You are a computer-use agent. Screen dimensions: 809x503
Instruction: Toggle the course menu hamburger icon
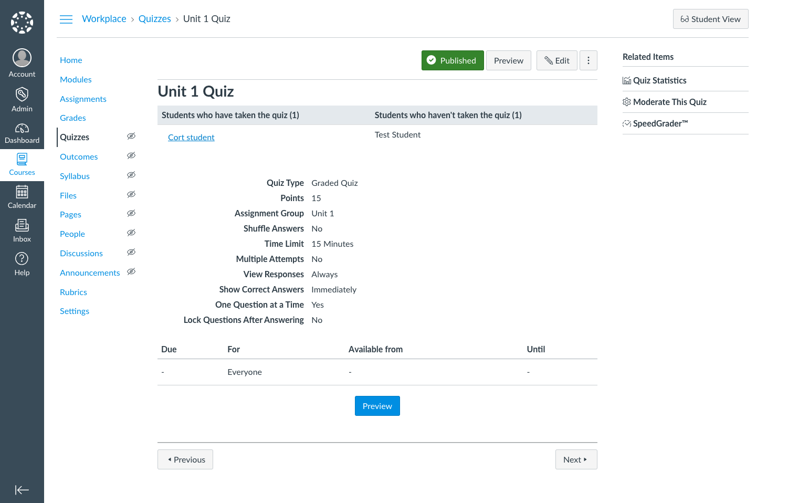click(66, 19)
